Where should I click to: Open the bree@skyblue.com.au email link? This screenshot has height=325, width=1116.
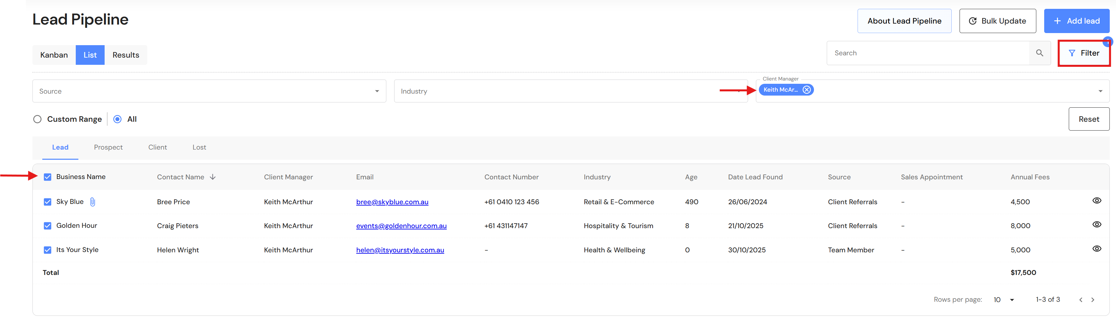coord(392,202)
